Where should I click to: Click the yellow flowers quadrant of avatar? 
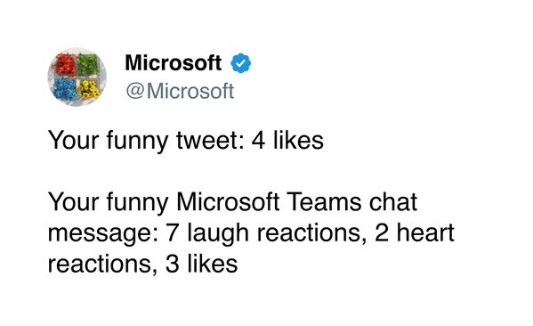click(x=88, y=89)
